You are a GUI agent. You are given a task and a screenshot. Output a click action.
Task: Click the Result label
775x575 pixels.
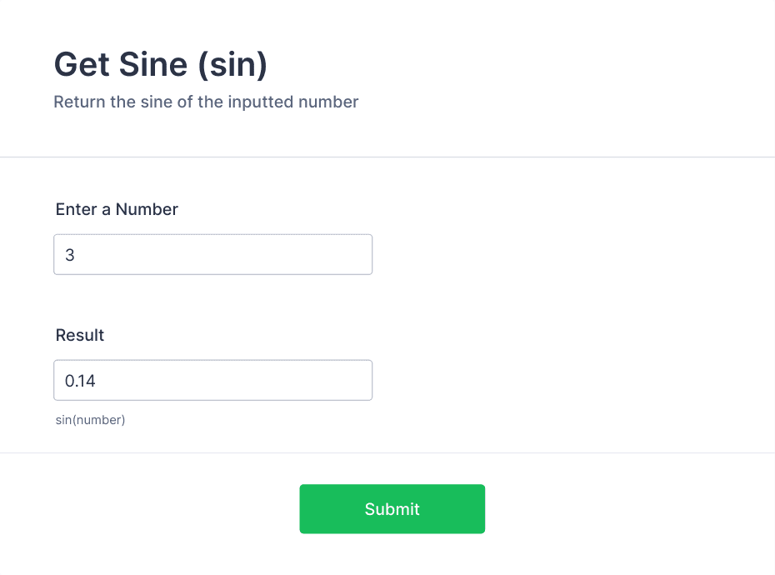click(x=79, y=335)
